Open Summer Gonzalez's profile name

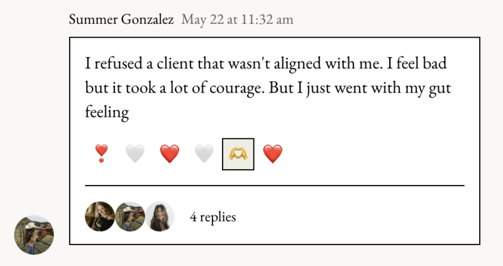121,19
